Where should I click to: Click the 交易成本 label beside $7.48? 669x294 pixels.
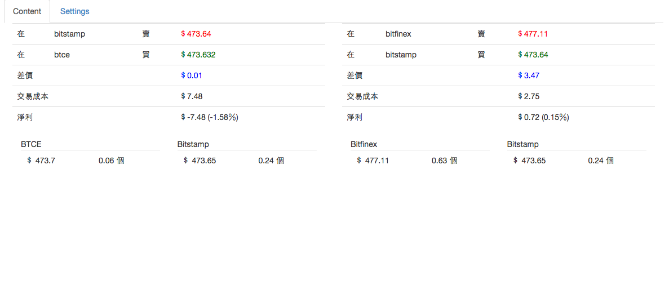pos(33,96)
